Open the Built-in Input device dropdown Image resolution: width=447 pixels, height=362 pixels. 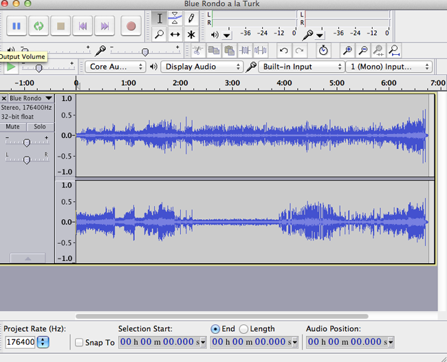pyautogui.click(x=301, y=67)
